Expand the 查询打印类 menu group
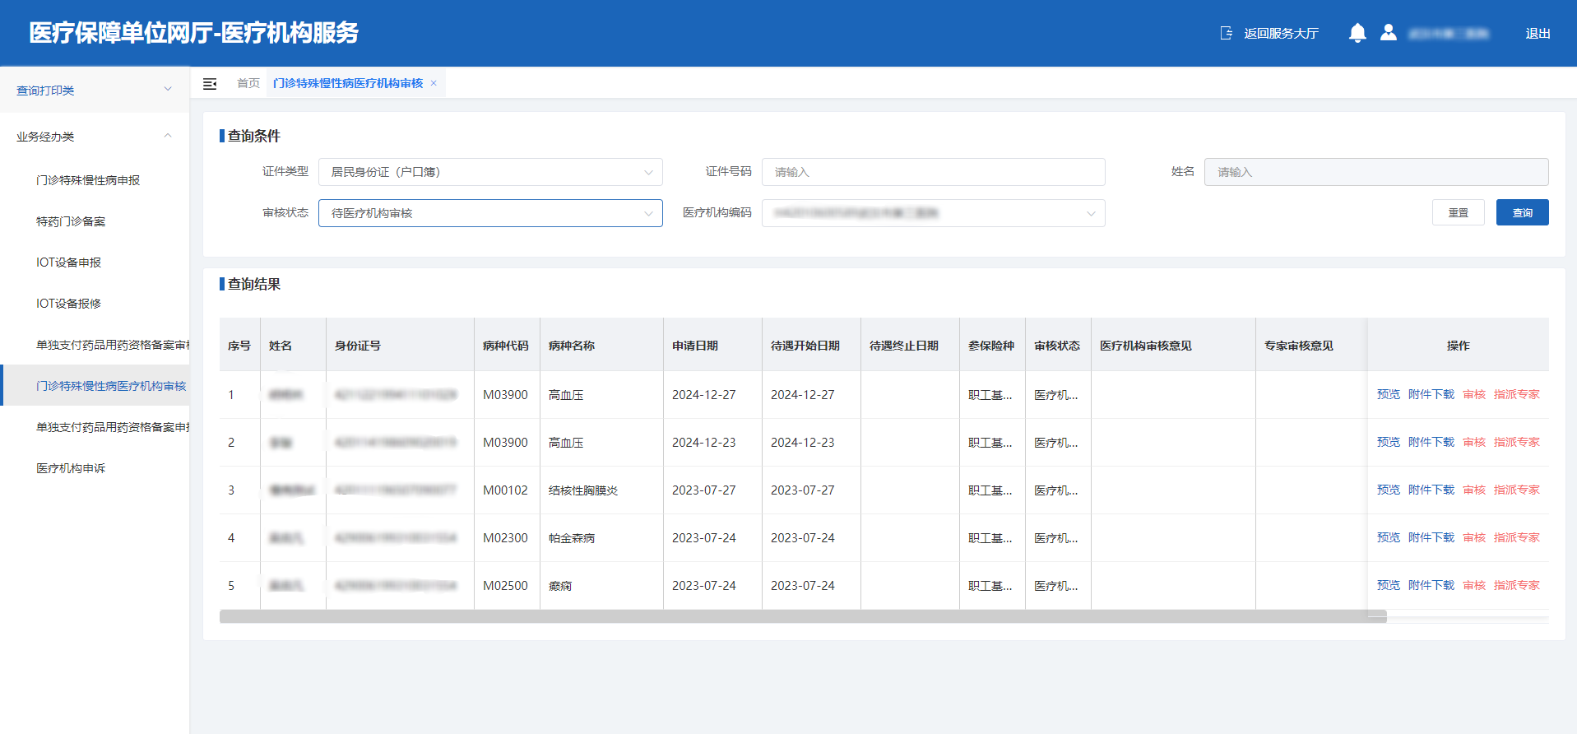The height and width of the screenshot is (734, 1577). point(95,90)
